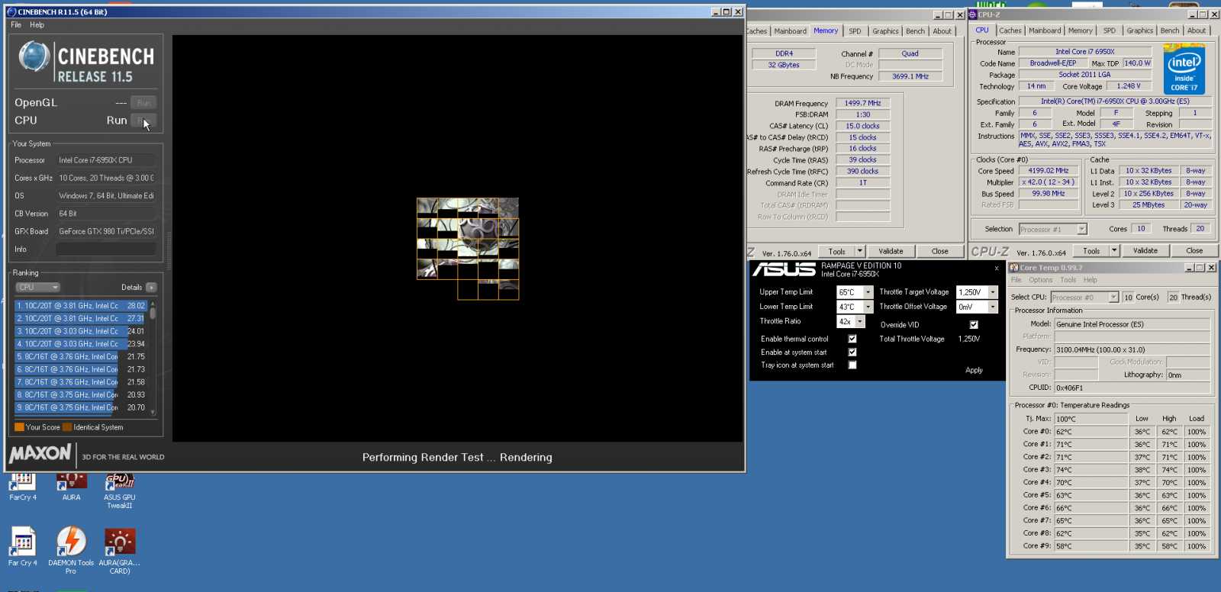The image size is (1221, 592).
Task: Click DRAM Frequency value 1499.7 MHz
Action: pyautogui.click(x=862, y=103)
